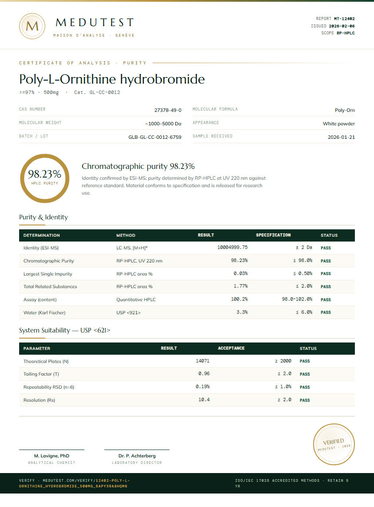Click PASS status for Resolution (Rs)
The image size is (374, 507).
click(x=304, y=400)
